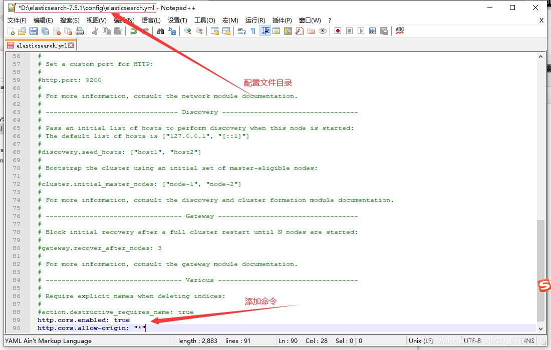Open the Function List panel
The height and width of the screenshot is (350, 551).
pyautogui.click(x=300, y=31)
